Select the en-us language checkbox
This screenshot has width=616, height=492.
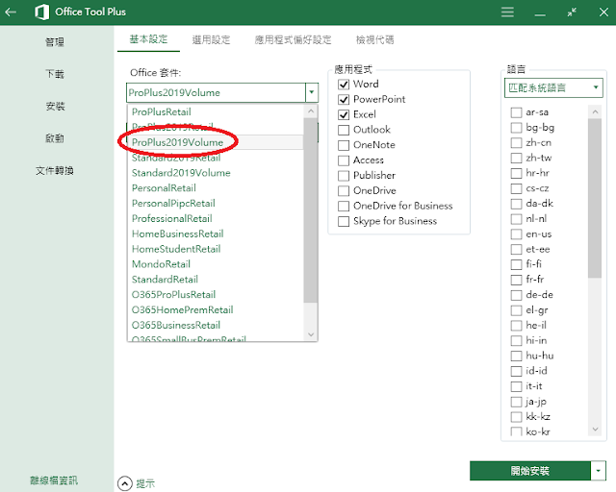click(516, 234)
